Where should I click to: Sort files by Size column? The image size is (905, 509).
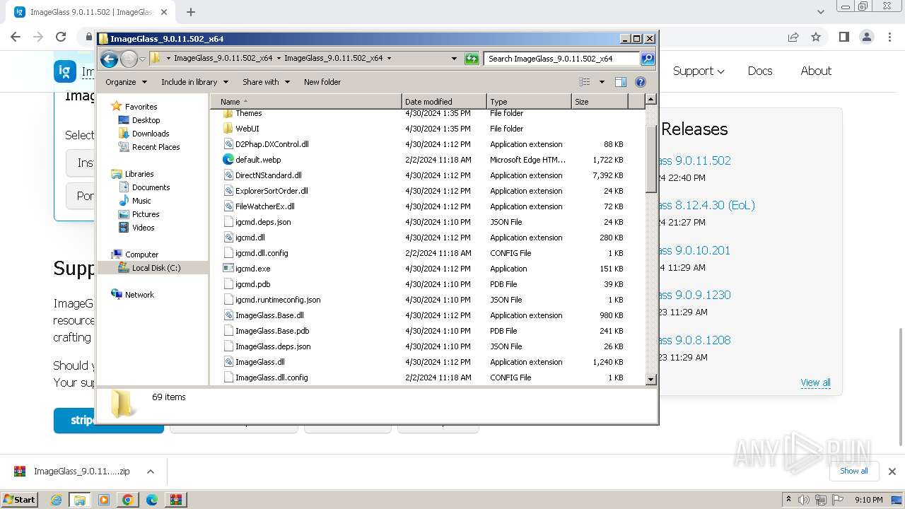point(600,102)
